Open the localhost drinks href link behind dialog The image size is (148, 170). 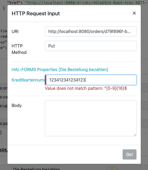pos(86,2)
